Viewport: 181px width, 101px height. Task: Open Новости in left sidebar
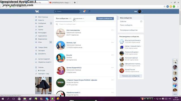tap(41, 20)
